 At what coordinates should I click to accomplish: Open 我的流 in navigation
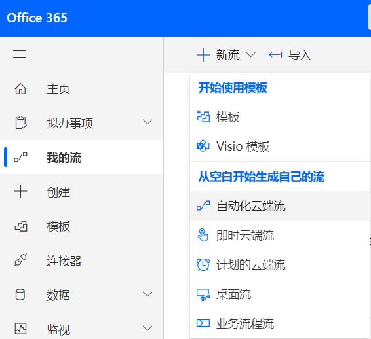tap(82, 157)
